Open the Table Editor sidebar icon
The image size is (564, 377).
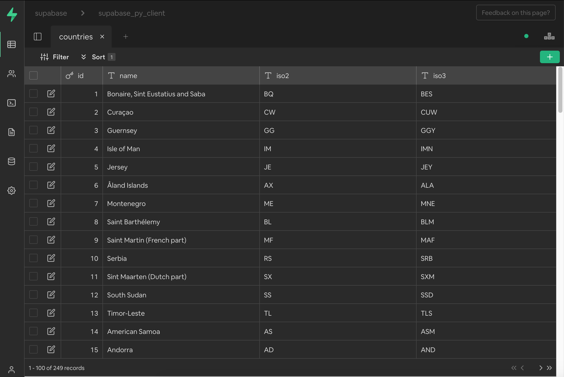coord(11,44)
